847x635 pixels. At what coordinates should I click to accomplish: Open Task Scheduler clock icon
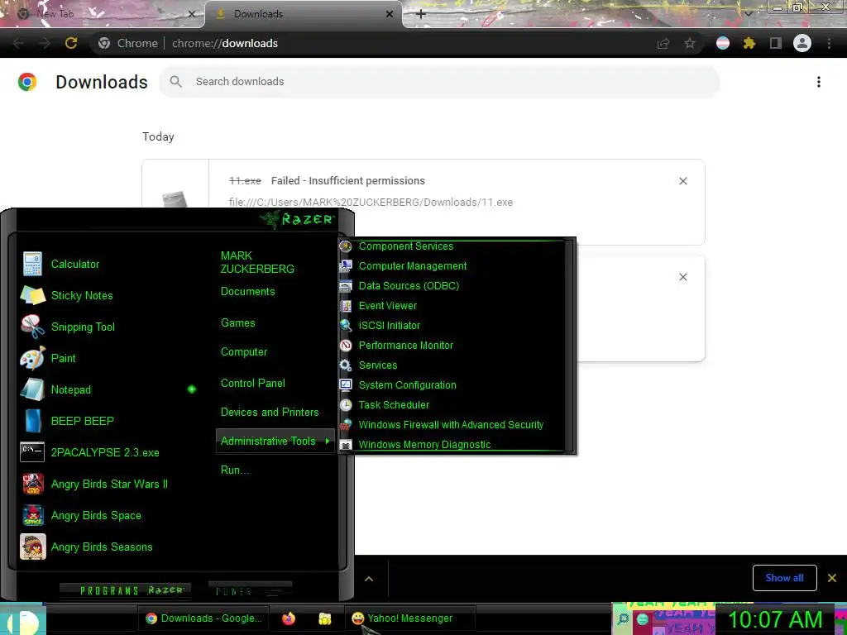click(x=346, y=405)
